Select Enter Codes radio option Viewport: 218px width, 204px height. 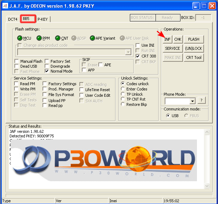pyautogui.click(x=123, y=89)
